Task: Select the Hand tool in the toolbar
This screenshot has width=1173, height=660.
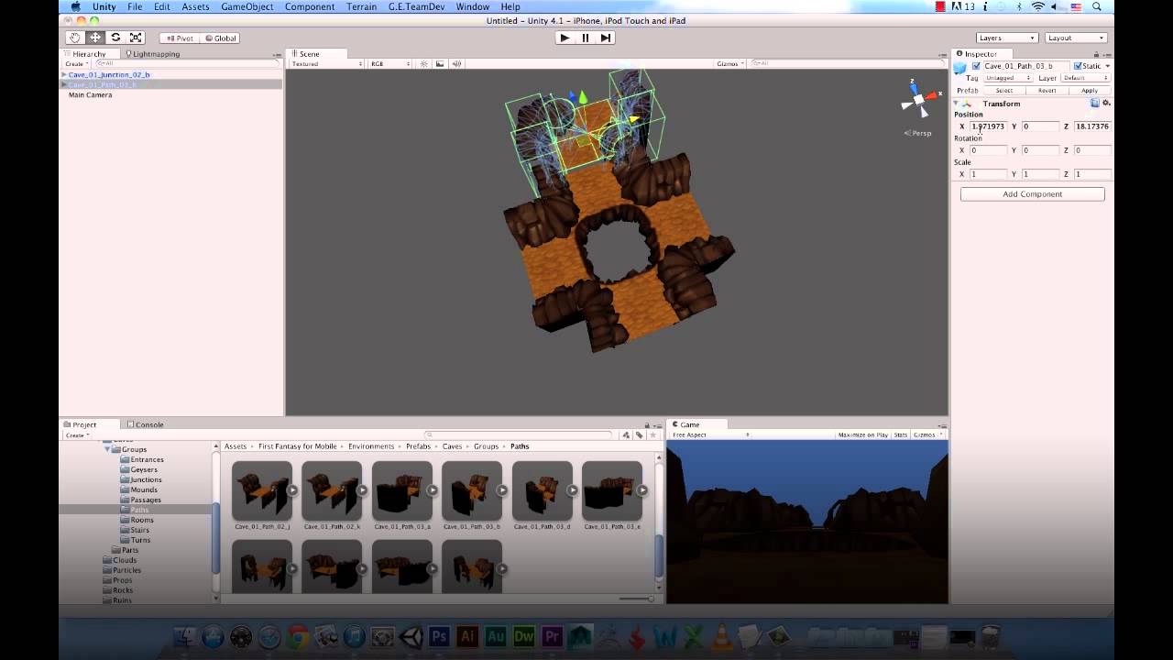Action: point(75,38)
